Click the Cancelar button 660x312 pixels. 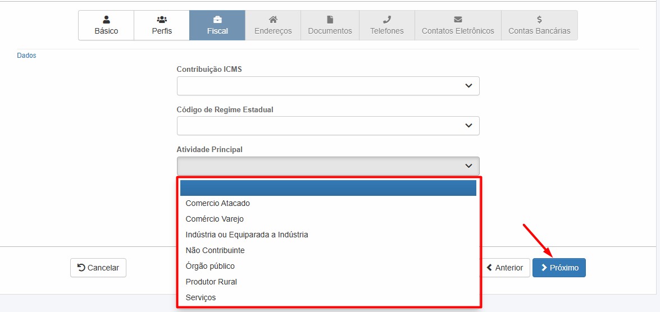(x=98, y=268)
